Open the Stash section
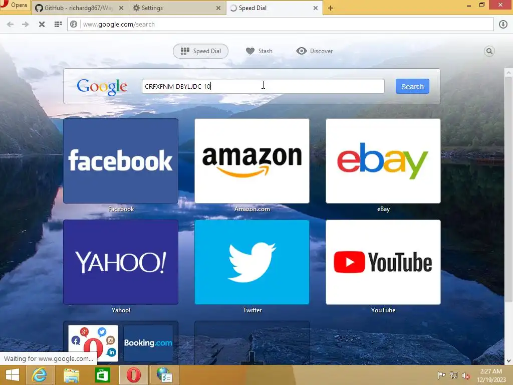The image size is (513, 385). tap(259, 51)
